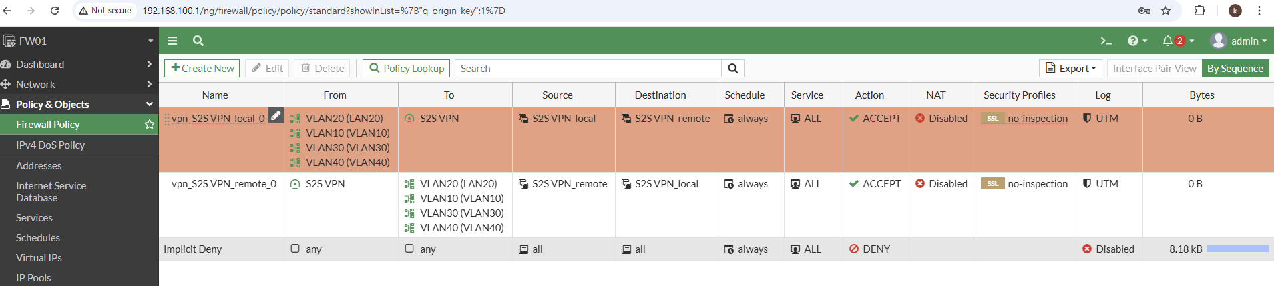
Task: Click the Bytes column header
Action: click(x=1202, y=95)
